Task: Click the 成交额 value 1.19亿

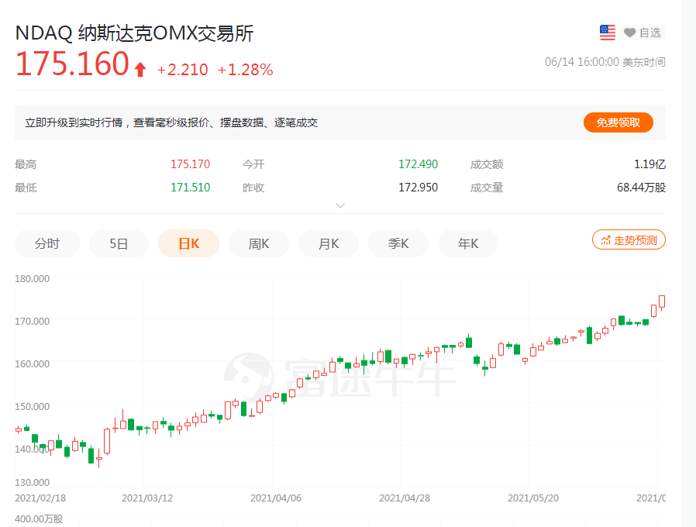Action: (x=649, y=164)
